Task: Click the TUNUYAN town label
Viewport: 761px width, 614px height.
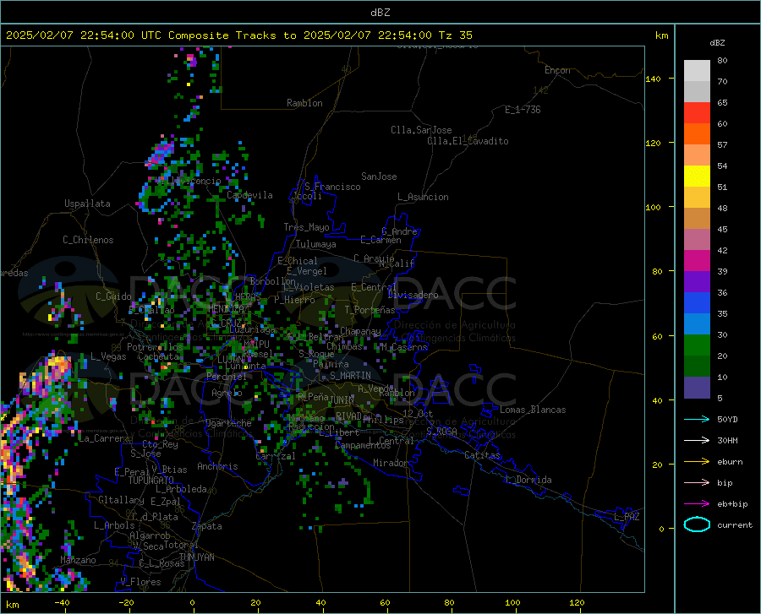Action: [x=196, y=557]
